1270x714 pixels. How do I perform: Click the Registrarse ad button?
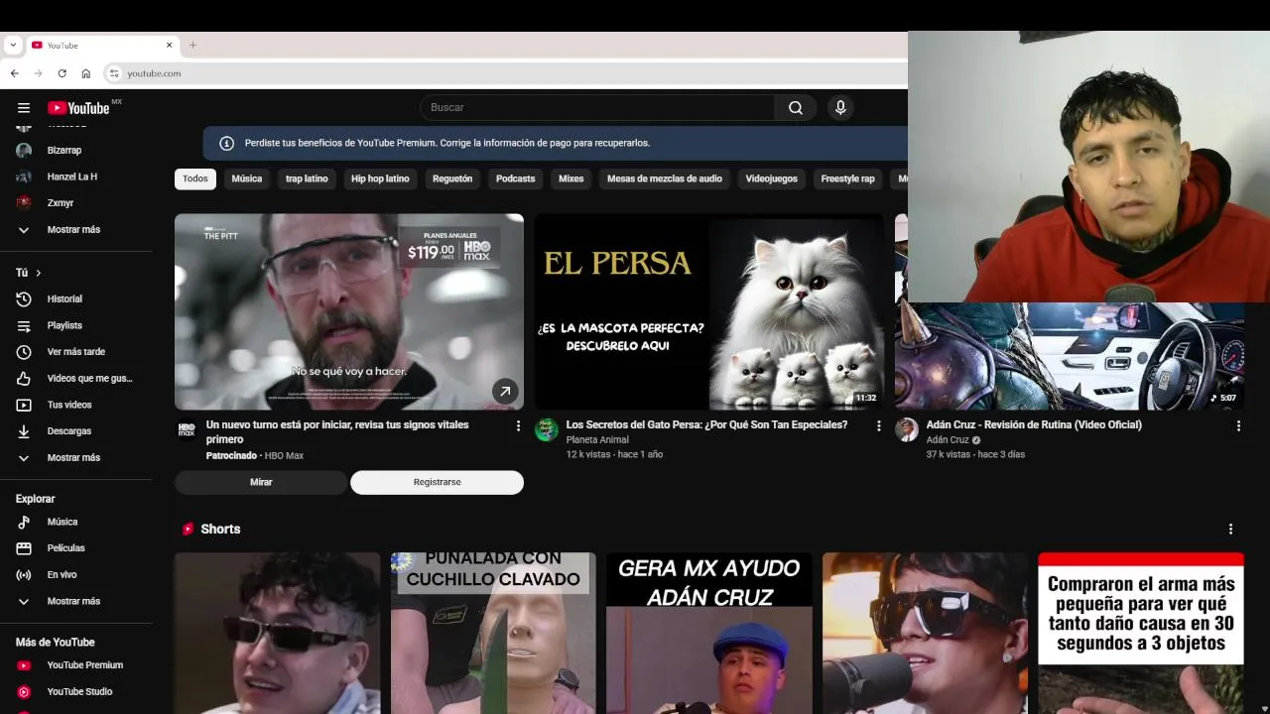437,482
